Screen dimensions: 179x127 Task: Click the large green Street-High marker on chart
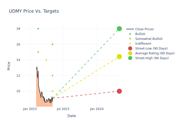coord(119,29)
